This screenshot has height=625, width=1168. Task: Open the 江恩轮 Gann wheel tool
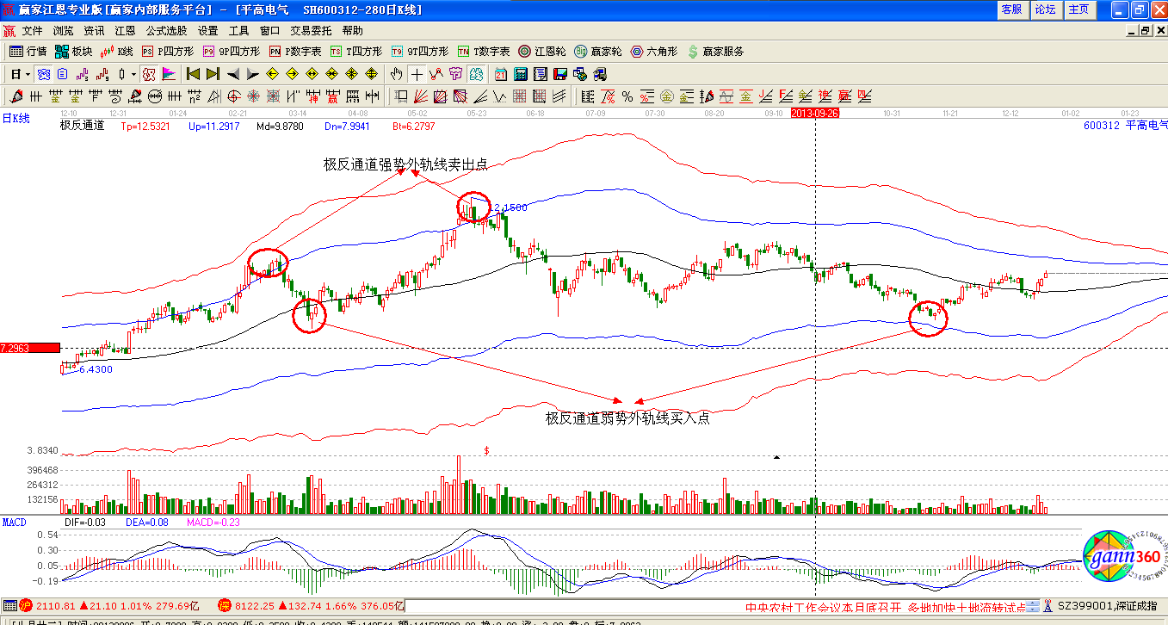[541, 52]
